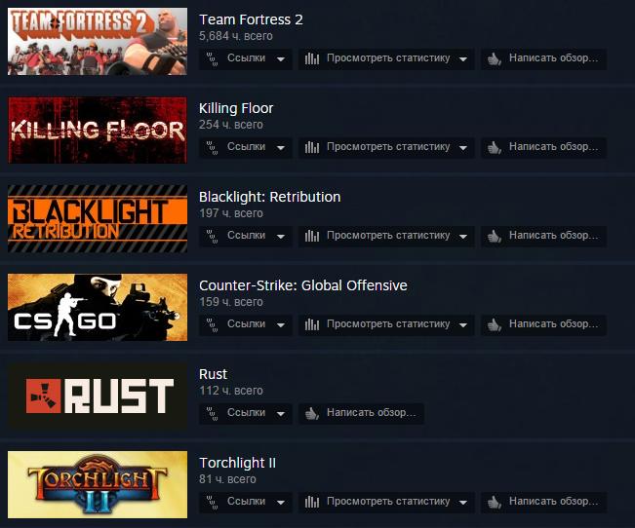Expand the Ссылки dropdown arrow for Team Fortress 2
Screen dimensions: 635x528
click(x=281, y=59)
